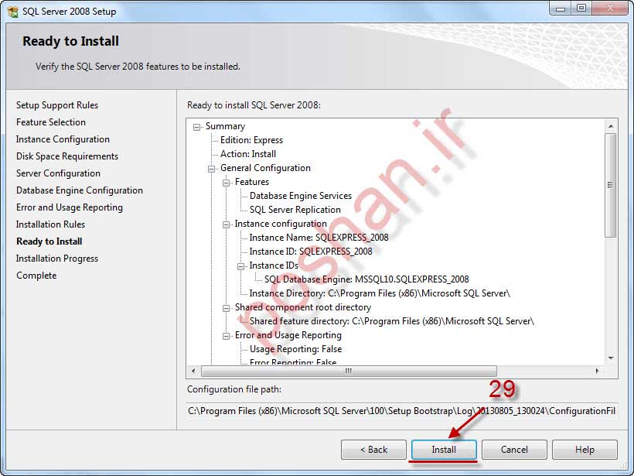The width and height of the screenshot is (634, 476).
Task: Click the horizontal scrollbar right arrow
Action: [599, 371]
